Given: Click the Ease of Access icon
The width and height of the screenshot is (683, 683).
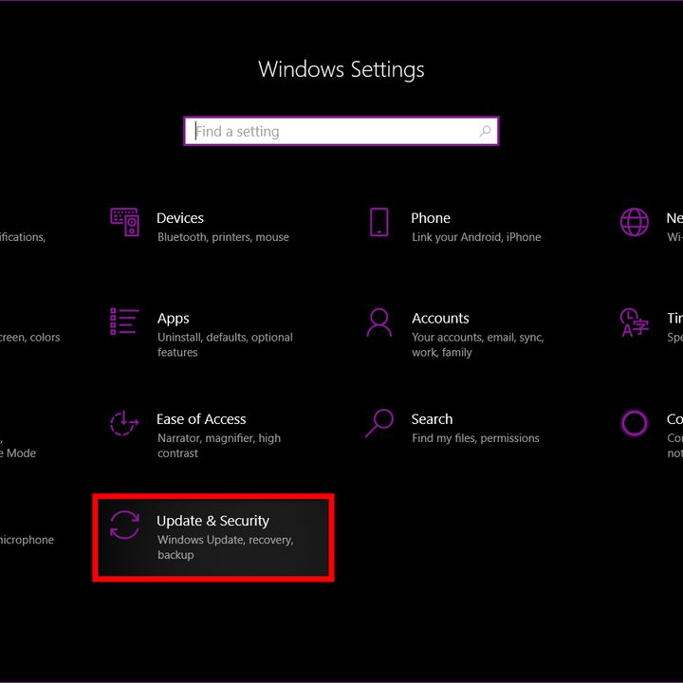Looking at the screenshot, I should tap(124, 422).
